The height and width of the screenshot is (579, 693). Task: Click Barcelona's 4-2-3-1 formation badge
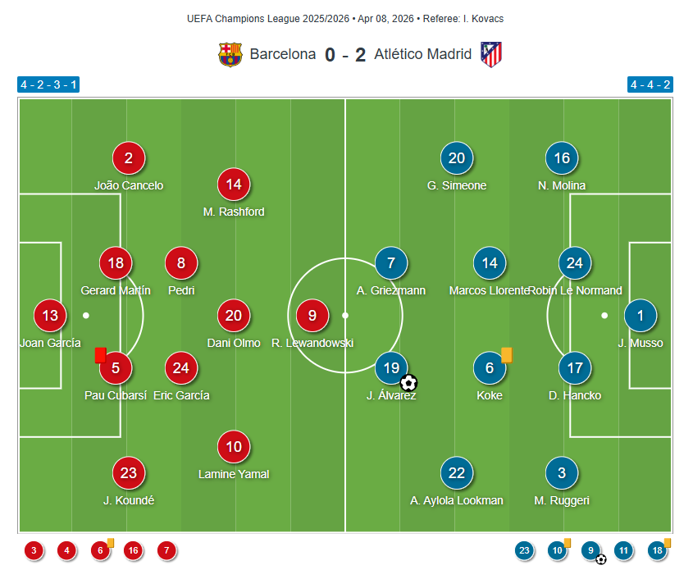48,84
